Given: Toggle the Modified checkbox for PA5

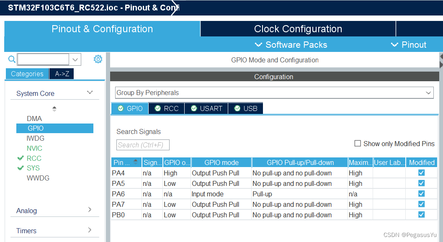Looking at the screenshot, I should click(x=421, y=183).
